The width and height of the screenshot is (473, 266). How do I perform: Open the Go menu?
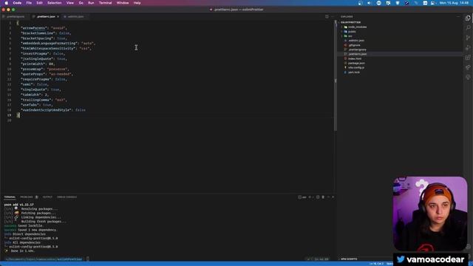81,3
